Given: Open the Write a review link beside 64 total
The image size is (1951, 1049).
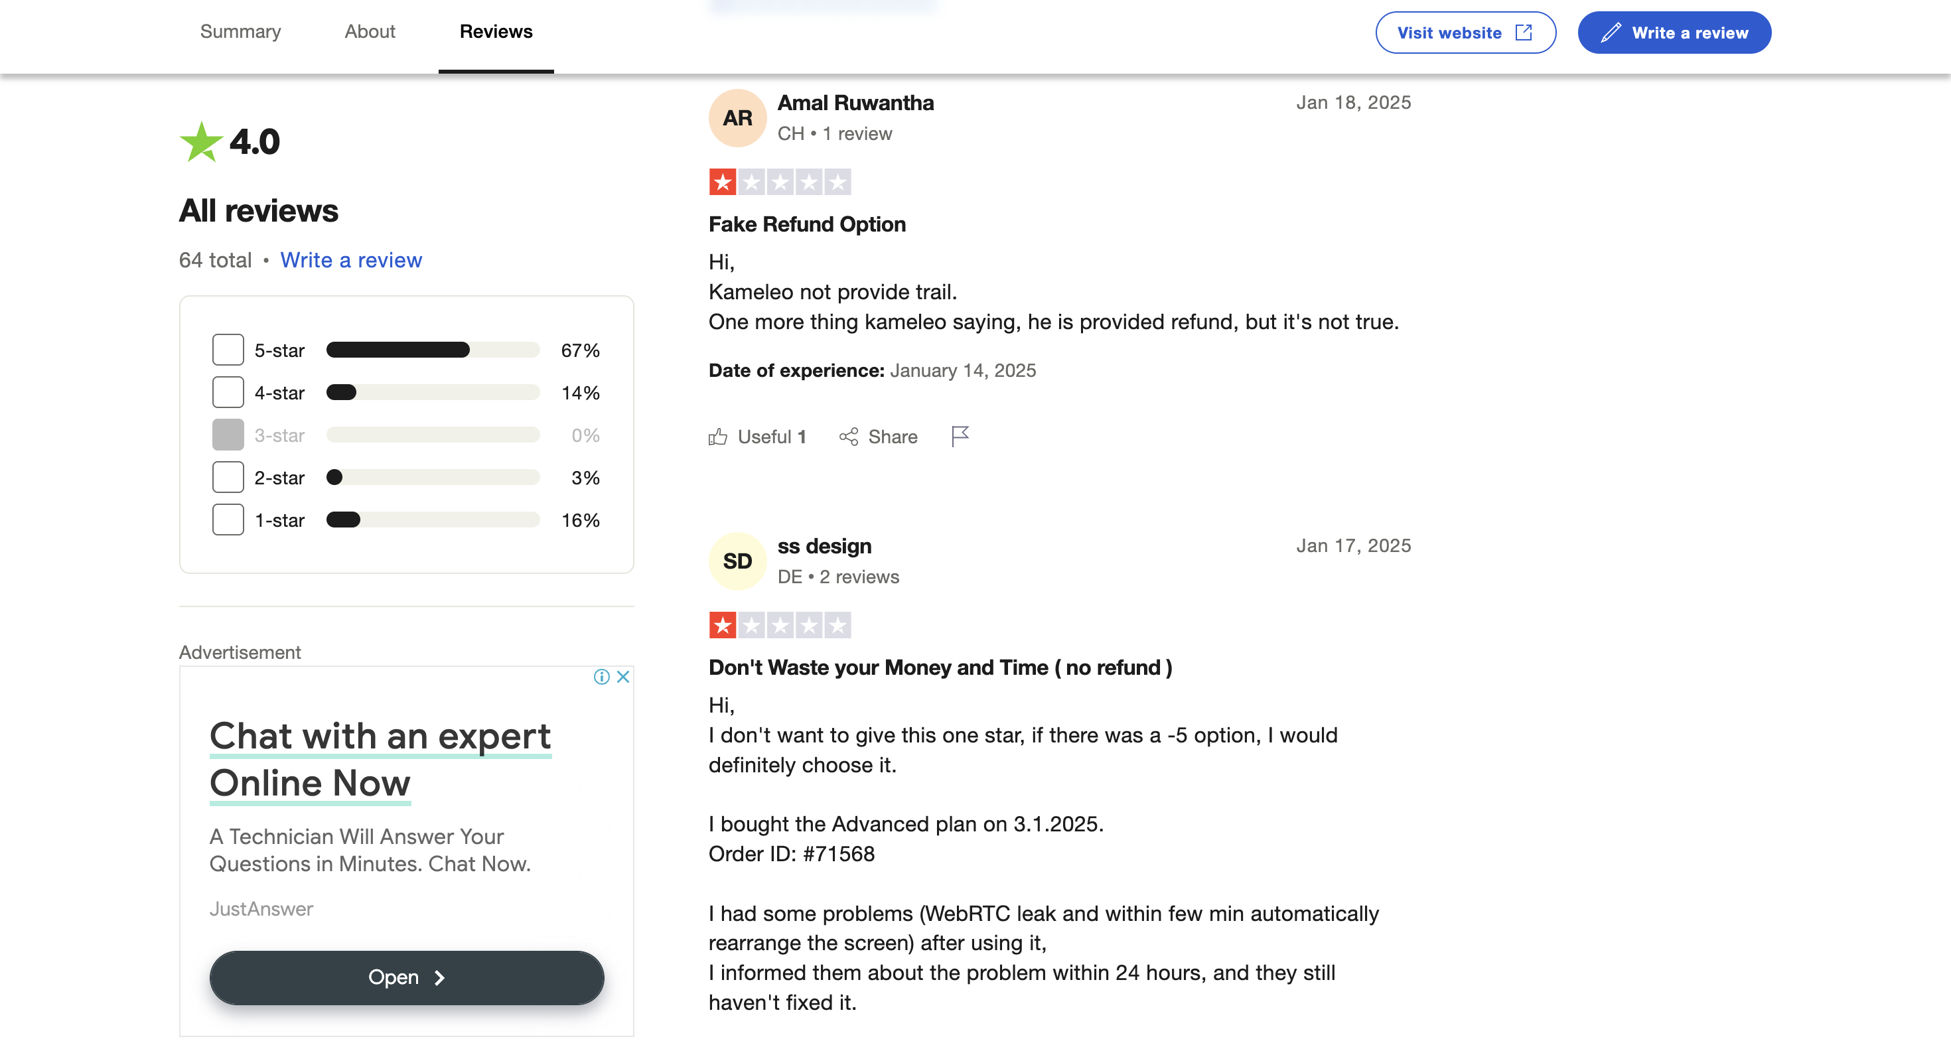Looking at the screenshot, I should [x=350, y=260].
